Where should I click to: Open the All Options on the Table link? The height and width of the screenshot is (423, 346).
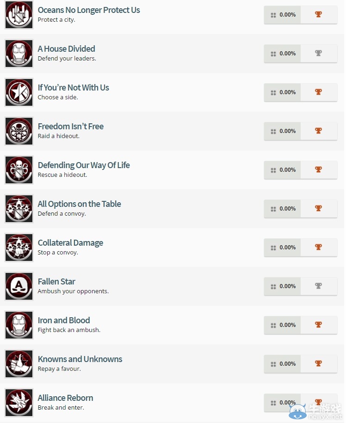click(x=79, y=204)
